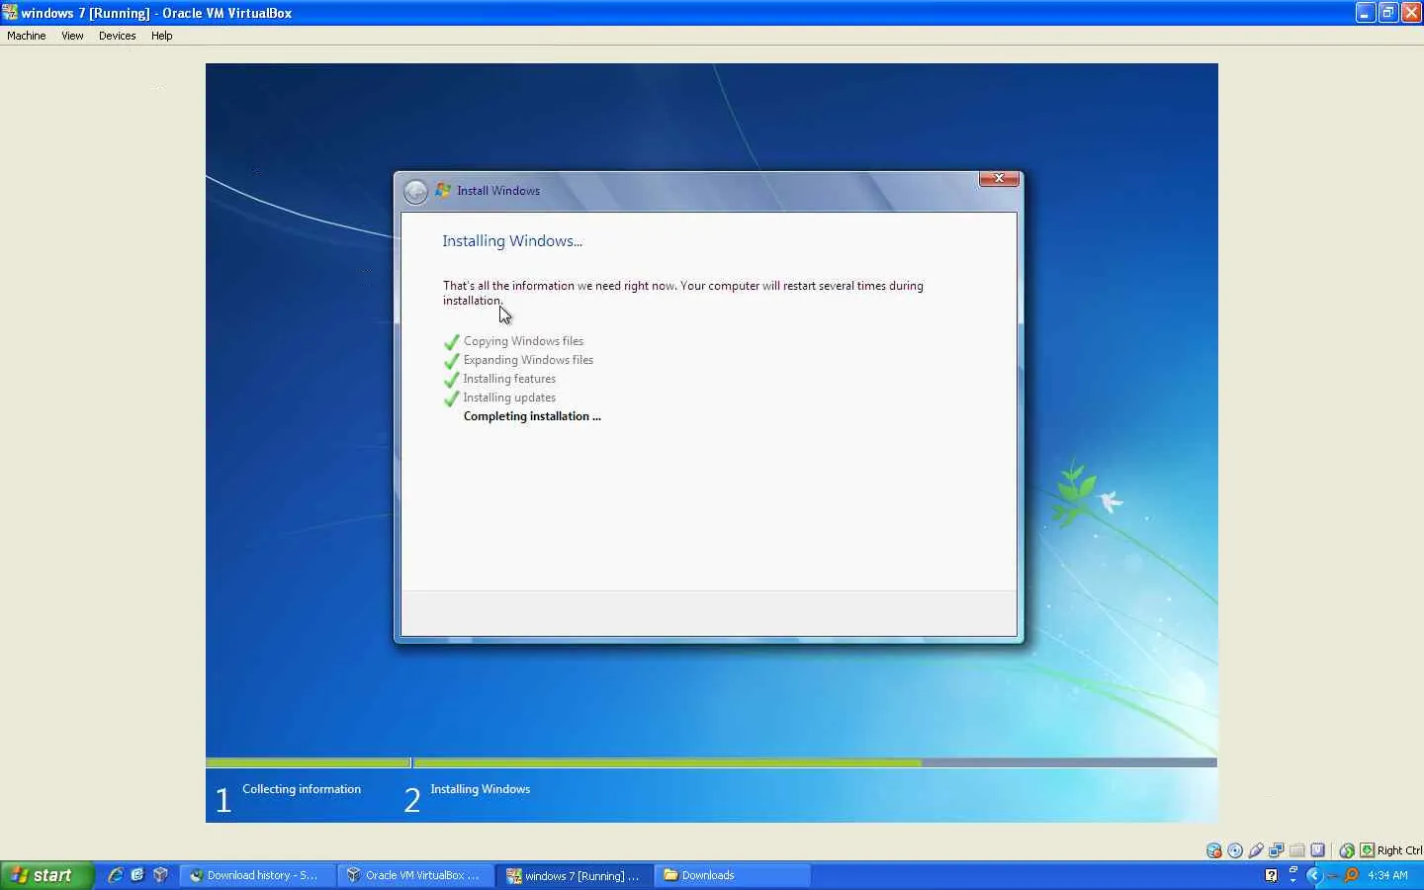Click the mouse integration indicator icon
Screen dimensions: 1424x890
[1347, 850]
